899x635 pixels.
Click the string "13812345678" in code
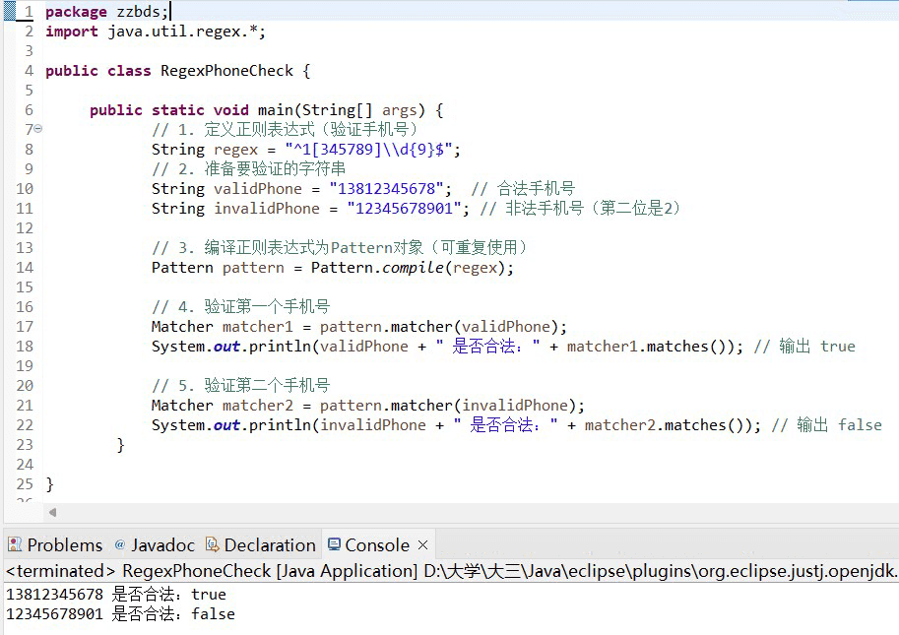(x=386, y=189)
